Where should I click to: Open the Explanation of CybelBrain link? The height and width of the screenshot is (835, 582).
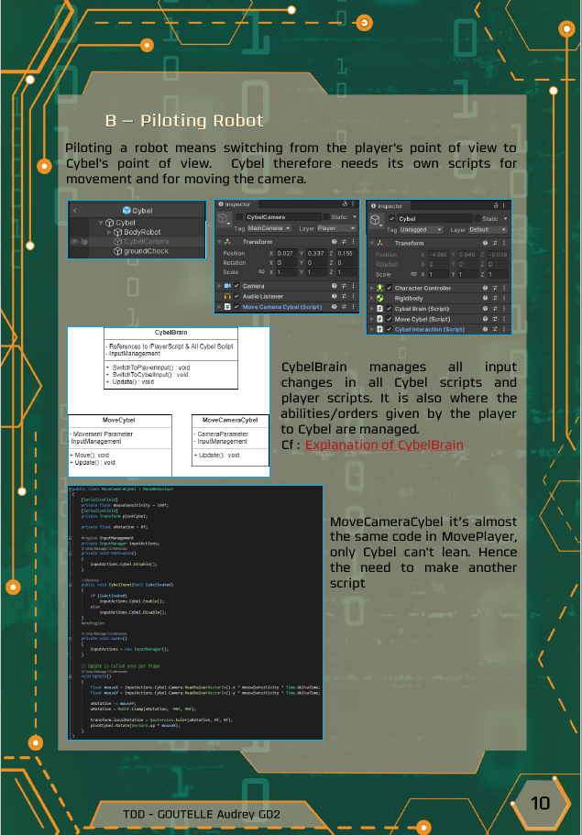(384, 445)
